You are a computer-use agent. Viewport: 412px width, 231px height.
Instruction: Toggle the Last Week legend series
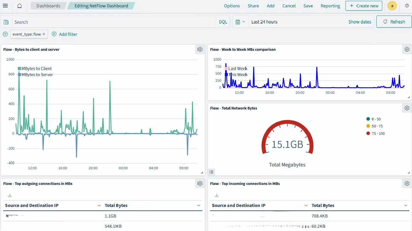(x=236, y=69)
